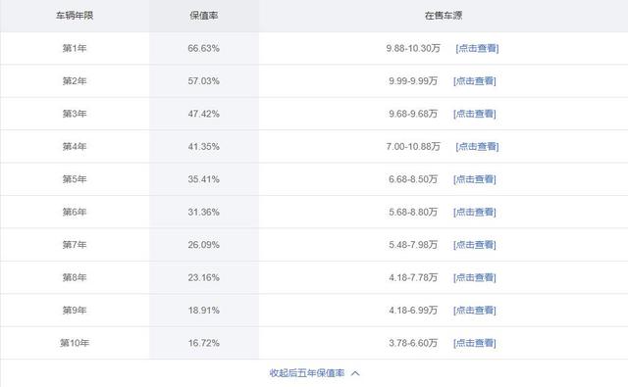Open the 点击查看 link for 第8年
This screenshot has width=628, height=387.
point(475,278)
